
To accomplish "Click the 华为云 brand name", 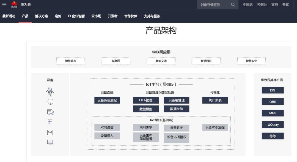I will [x=26, y=5].
